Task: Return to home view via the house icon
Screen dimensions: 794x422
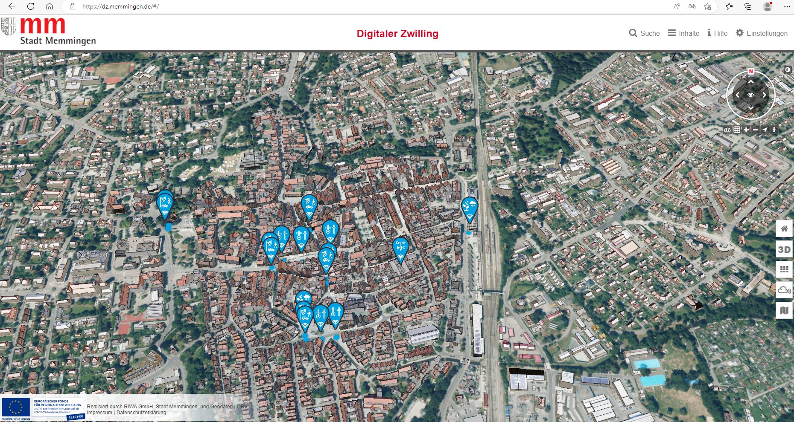Action: (x=784, y=229)
